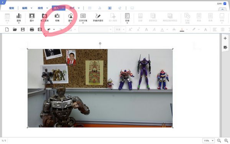Open the note pencil sidebar icon
The width and height of the screenshot is (230, 144).
[225, 47]
